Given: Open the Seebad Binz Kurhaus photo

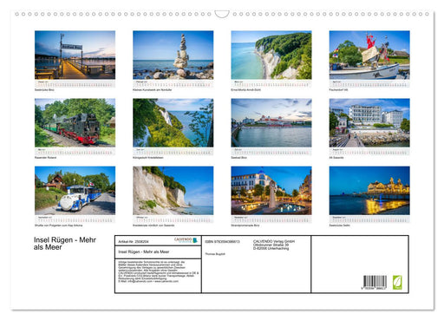Looking at the screenshot, I should (x=271, y=123).
